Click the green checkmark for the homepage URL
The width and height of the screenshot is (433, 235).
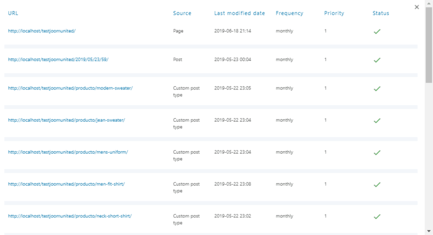click(x=377, y=31)
